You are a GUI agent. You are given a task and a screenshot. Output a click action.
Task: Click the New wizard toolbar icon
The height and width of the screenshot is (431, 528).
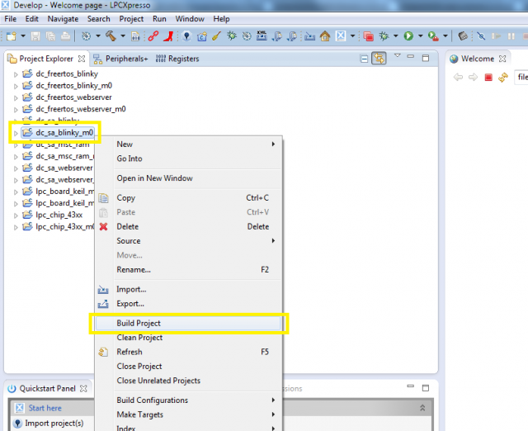[x=11, y=36]
